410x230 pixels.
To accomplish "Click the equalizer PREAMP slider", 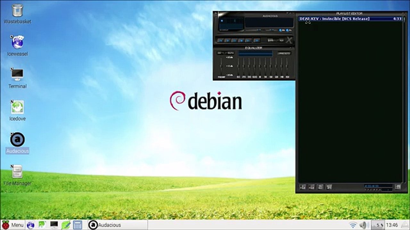I will pyautogui.click(x=221, y=66).
